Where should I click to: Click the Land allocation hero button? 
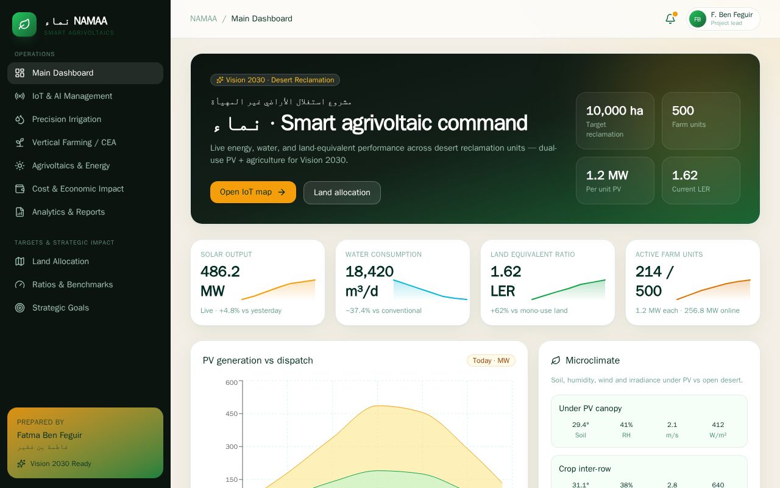[342, 193]
